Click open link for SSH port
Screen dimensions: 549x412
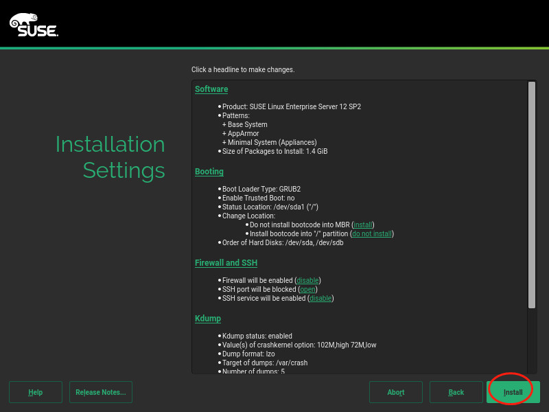pos(307,289)
